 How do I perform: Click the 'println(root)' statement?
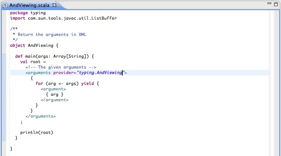[37, 132]
